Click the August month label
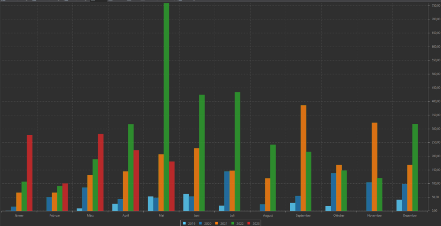 [268, 215]
